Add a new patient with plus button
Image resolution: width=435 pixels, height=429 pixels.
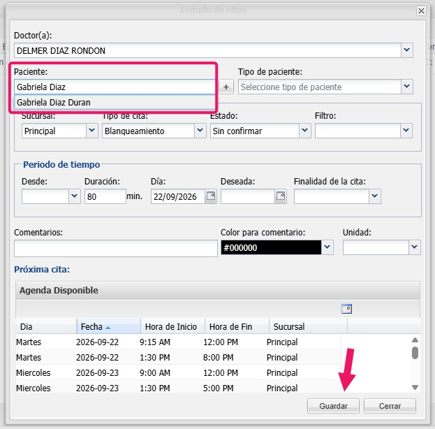[226, 87]
